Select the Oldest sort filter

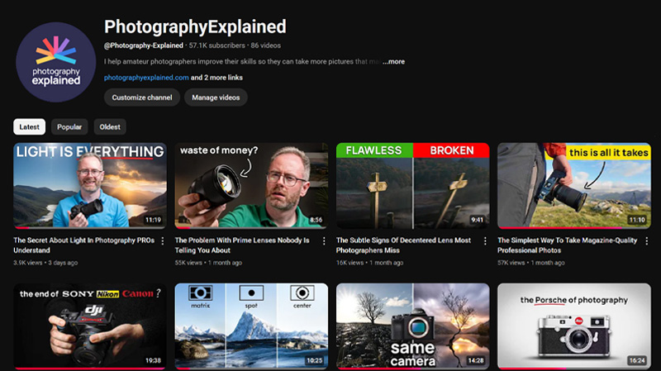click(x=110, y=127)
